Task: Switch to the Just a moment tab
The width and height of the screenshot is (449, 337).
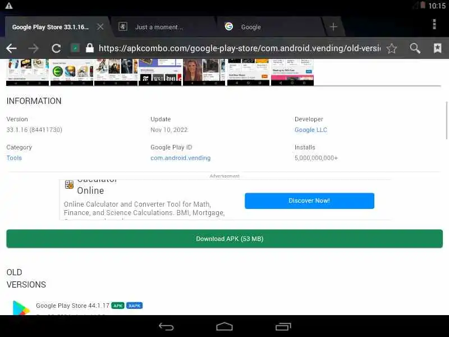Action: coord(159,27)
